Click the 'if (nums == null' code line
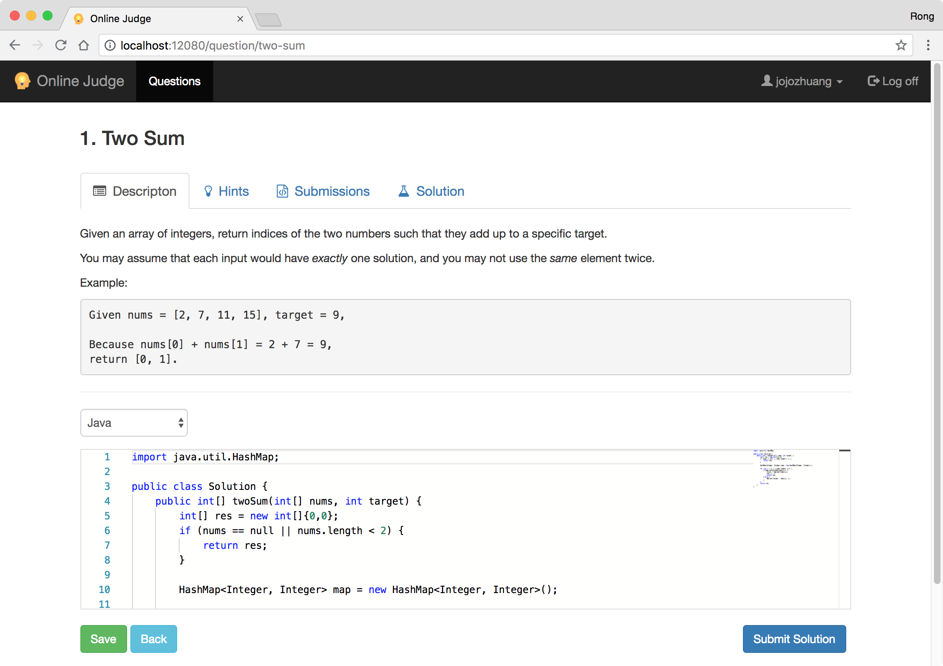943x666 pixels. [x=292, y=530]
